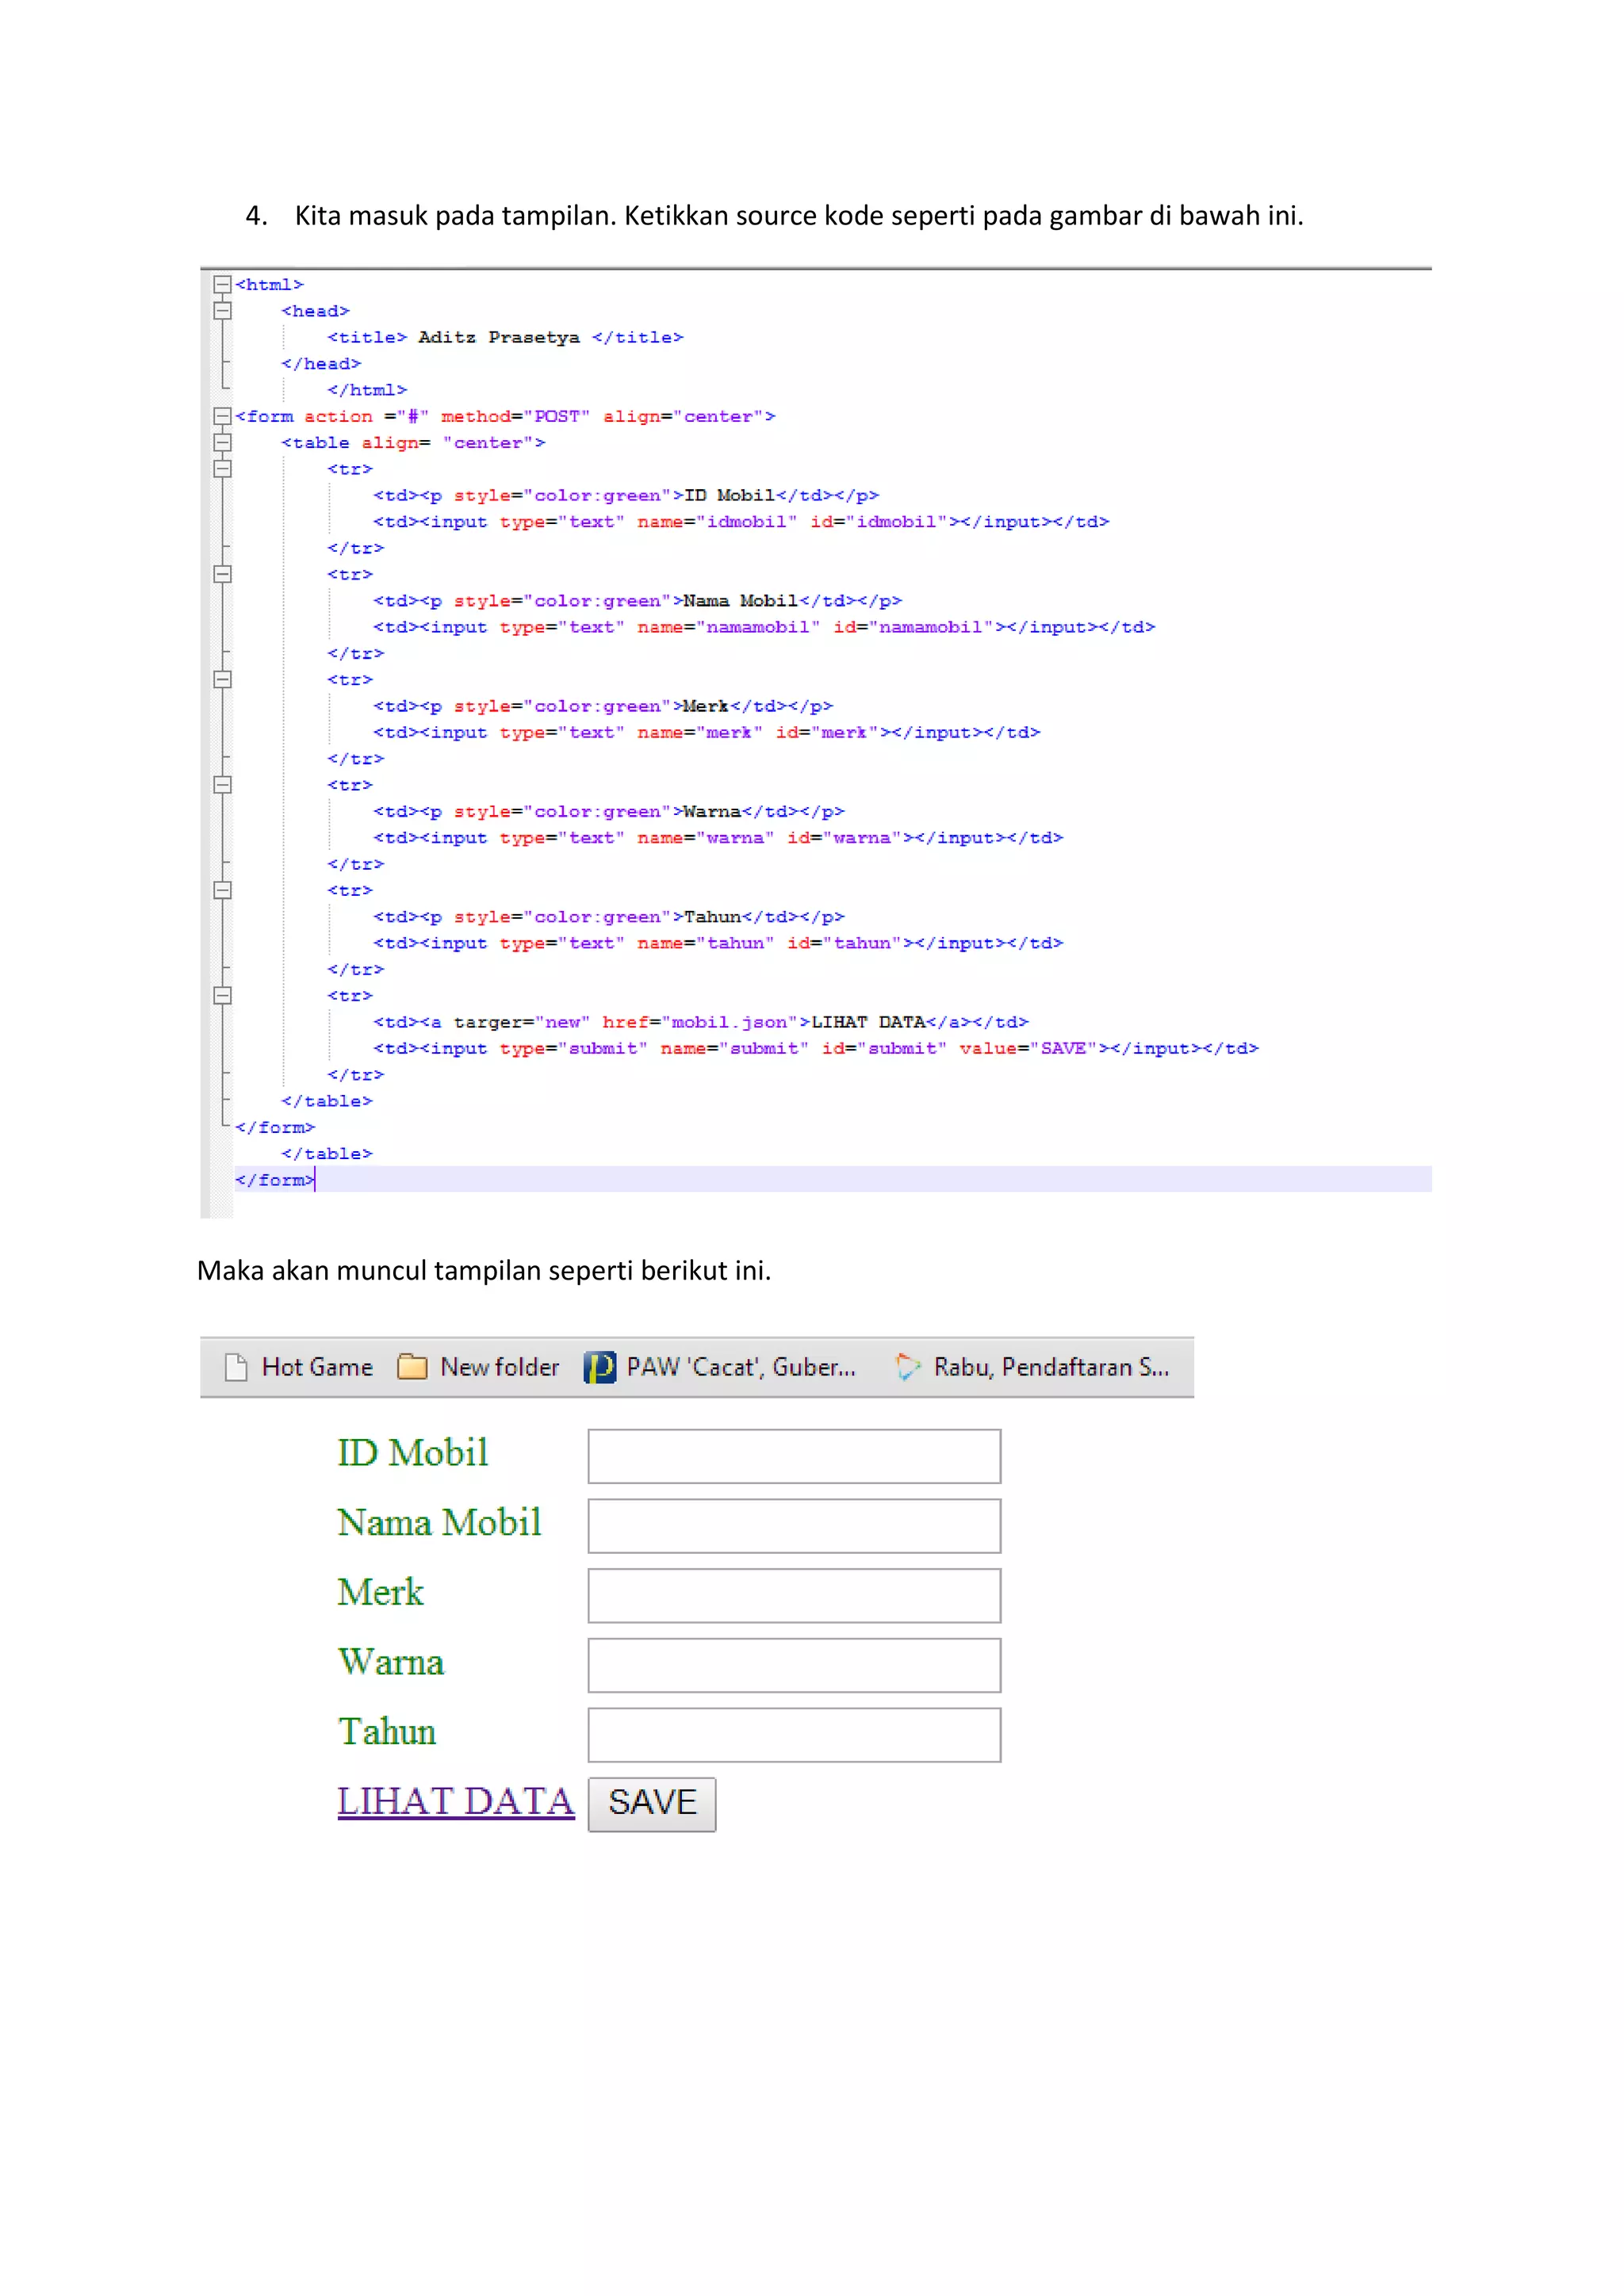Open the PAW 'Cacat', Guber... bookmark

740,1367
